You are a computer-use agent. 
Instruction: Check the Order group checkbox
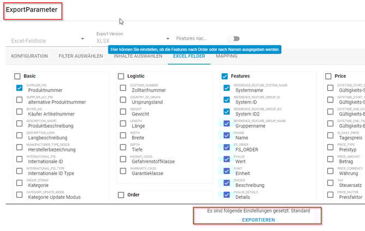coord(121,194)
